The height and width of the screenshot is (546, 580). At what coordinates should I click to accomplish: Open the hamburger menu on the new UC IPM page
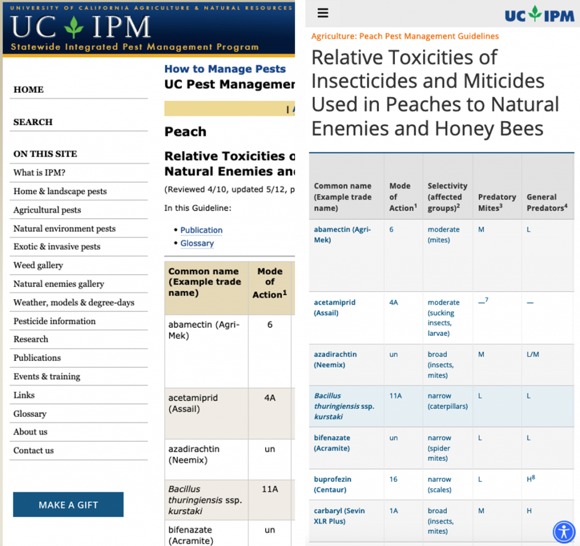pos(322,14)
